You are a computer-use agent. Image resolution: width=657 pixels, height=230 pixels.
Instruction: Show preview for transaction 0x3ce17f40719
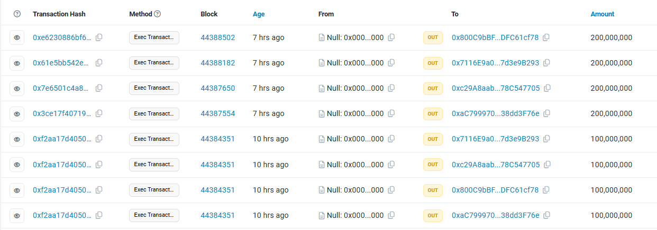coord(17,113)
